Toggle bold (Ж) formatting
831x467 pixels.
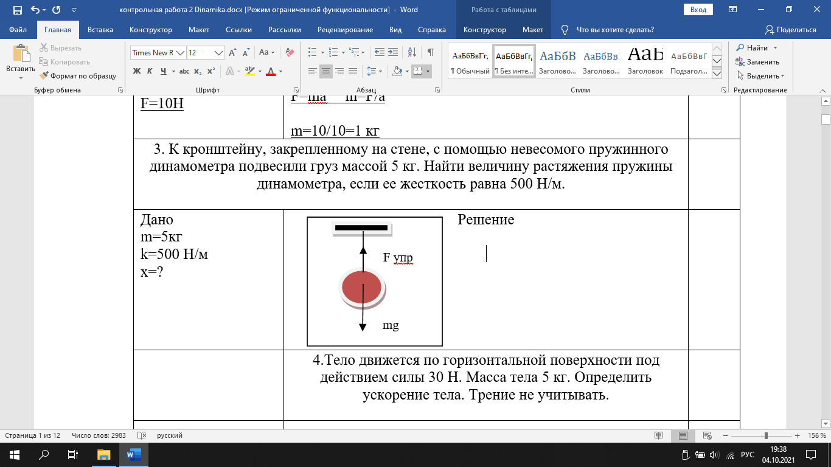tap(136, 71)
